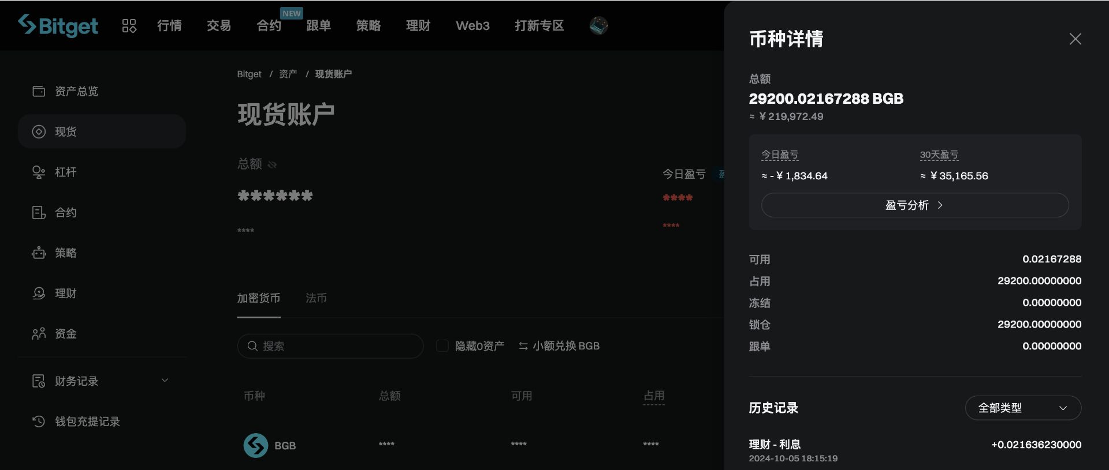
Task: Click the 理财 - 利息 history record
Action: [x=775, y=444]
